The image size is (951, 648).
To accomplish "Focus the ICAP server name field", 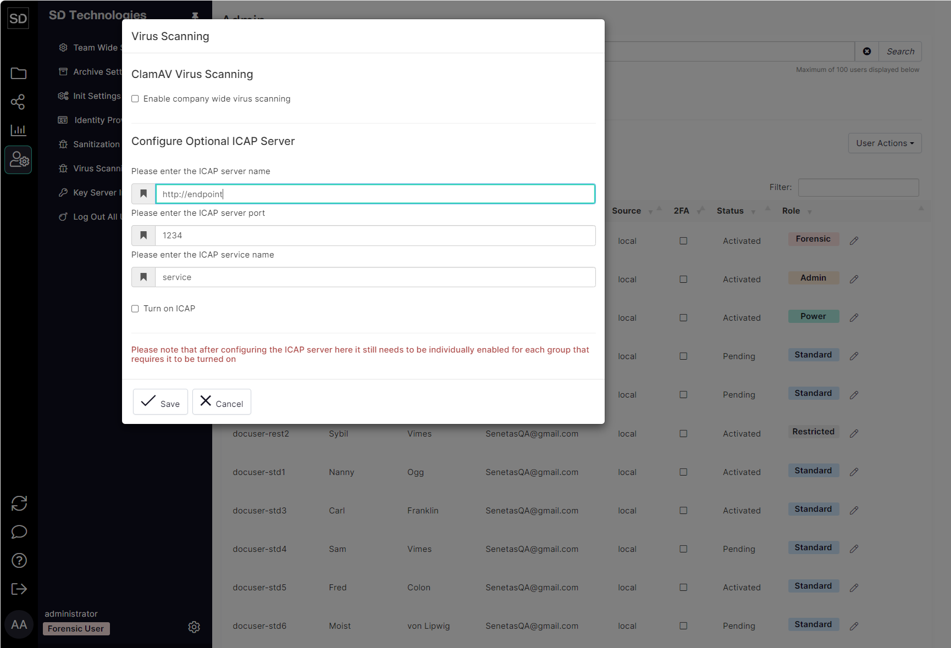I will [375, 194].
